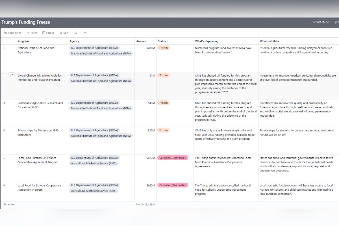Click the Cancelled/Terminated tag in row 5

coord(173,158)
